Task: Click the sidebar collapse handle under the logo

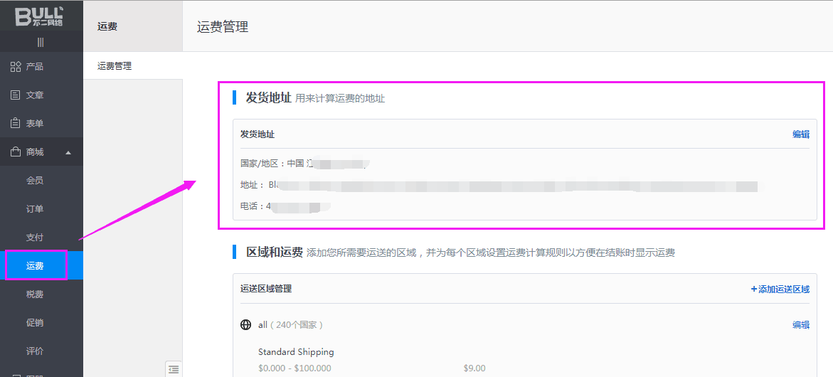Action: (x=41, y=42)
